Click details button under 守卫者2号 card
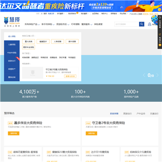The height and width of the screenshot is (162, 162). coord(91,133)
